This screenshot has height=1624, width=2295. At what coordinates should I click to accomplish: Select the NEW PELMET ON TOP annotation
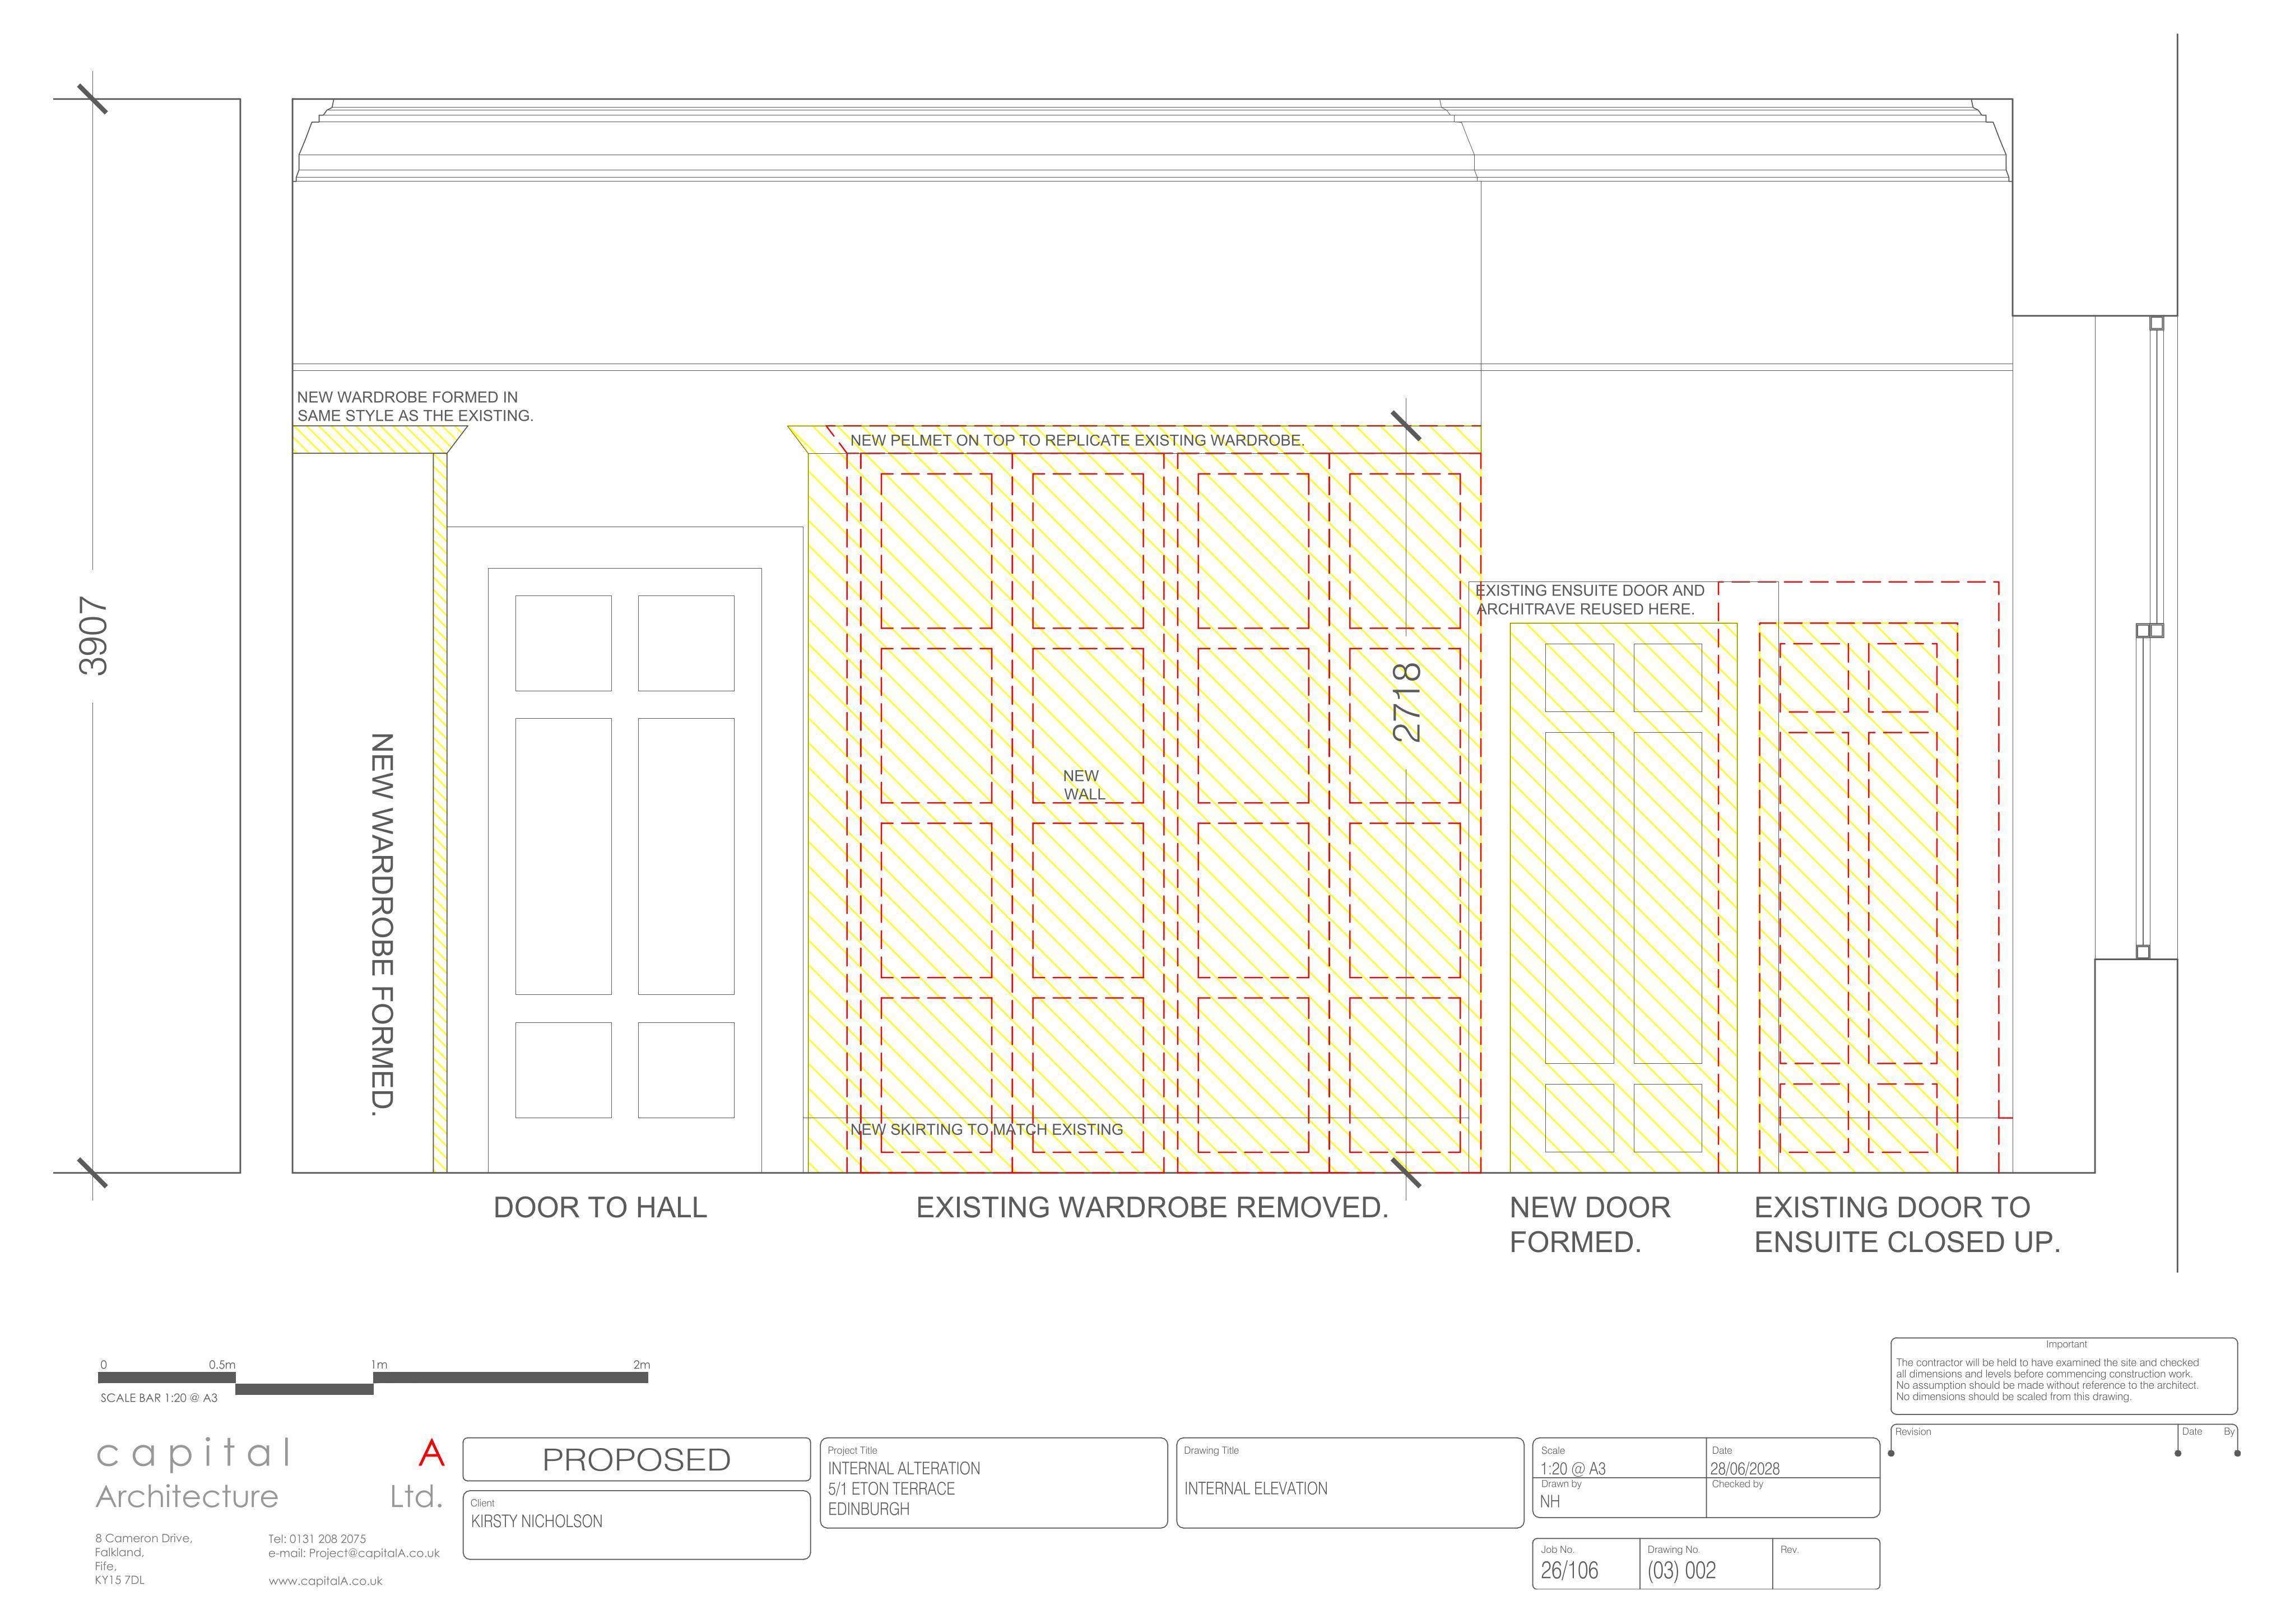click(1077, 440)
